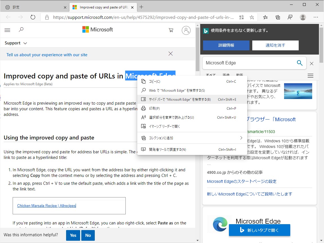Choose サイドバーで "Microsoft Edge" を検索する
324x243 pixels.
(x=192, y=99)
